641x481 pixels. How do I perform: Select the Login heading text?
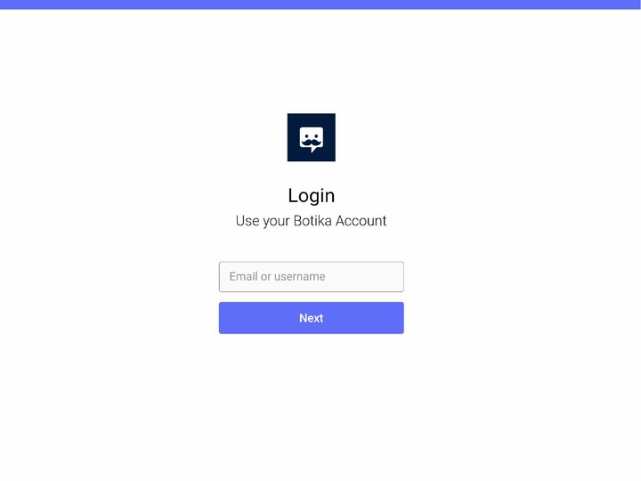click(311, 195)
